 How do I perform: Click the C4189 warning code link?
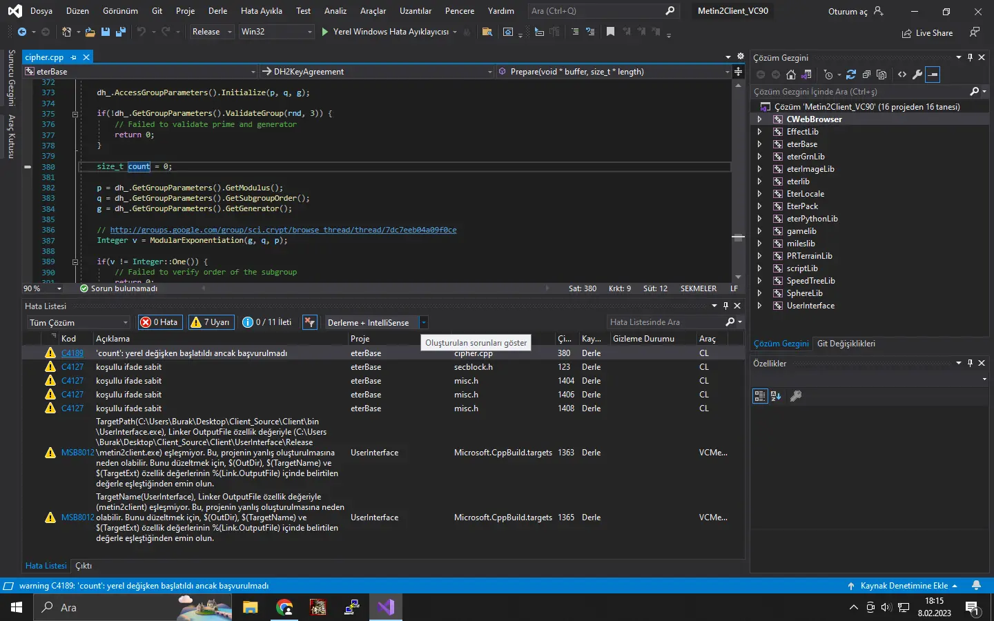[x=72, y=353]
